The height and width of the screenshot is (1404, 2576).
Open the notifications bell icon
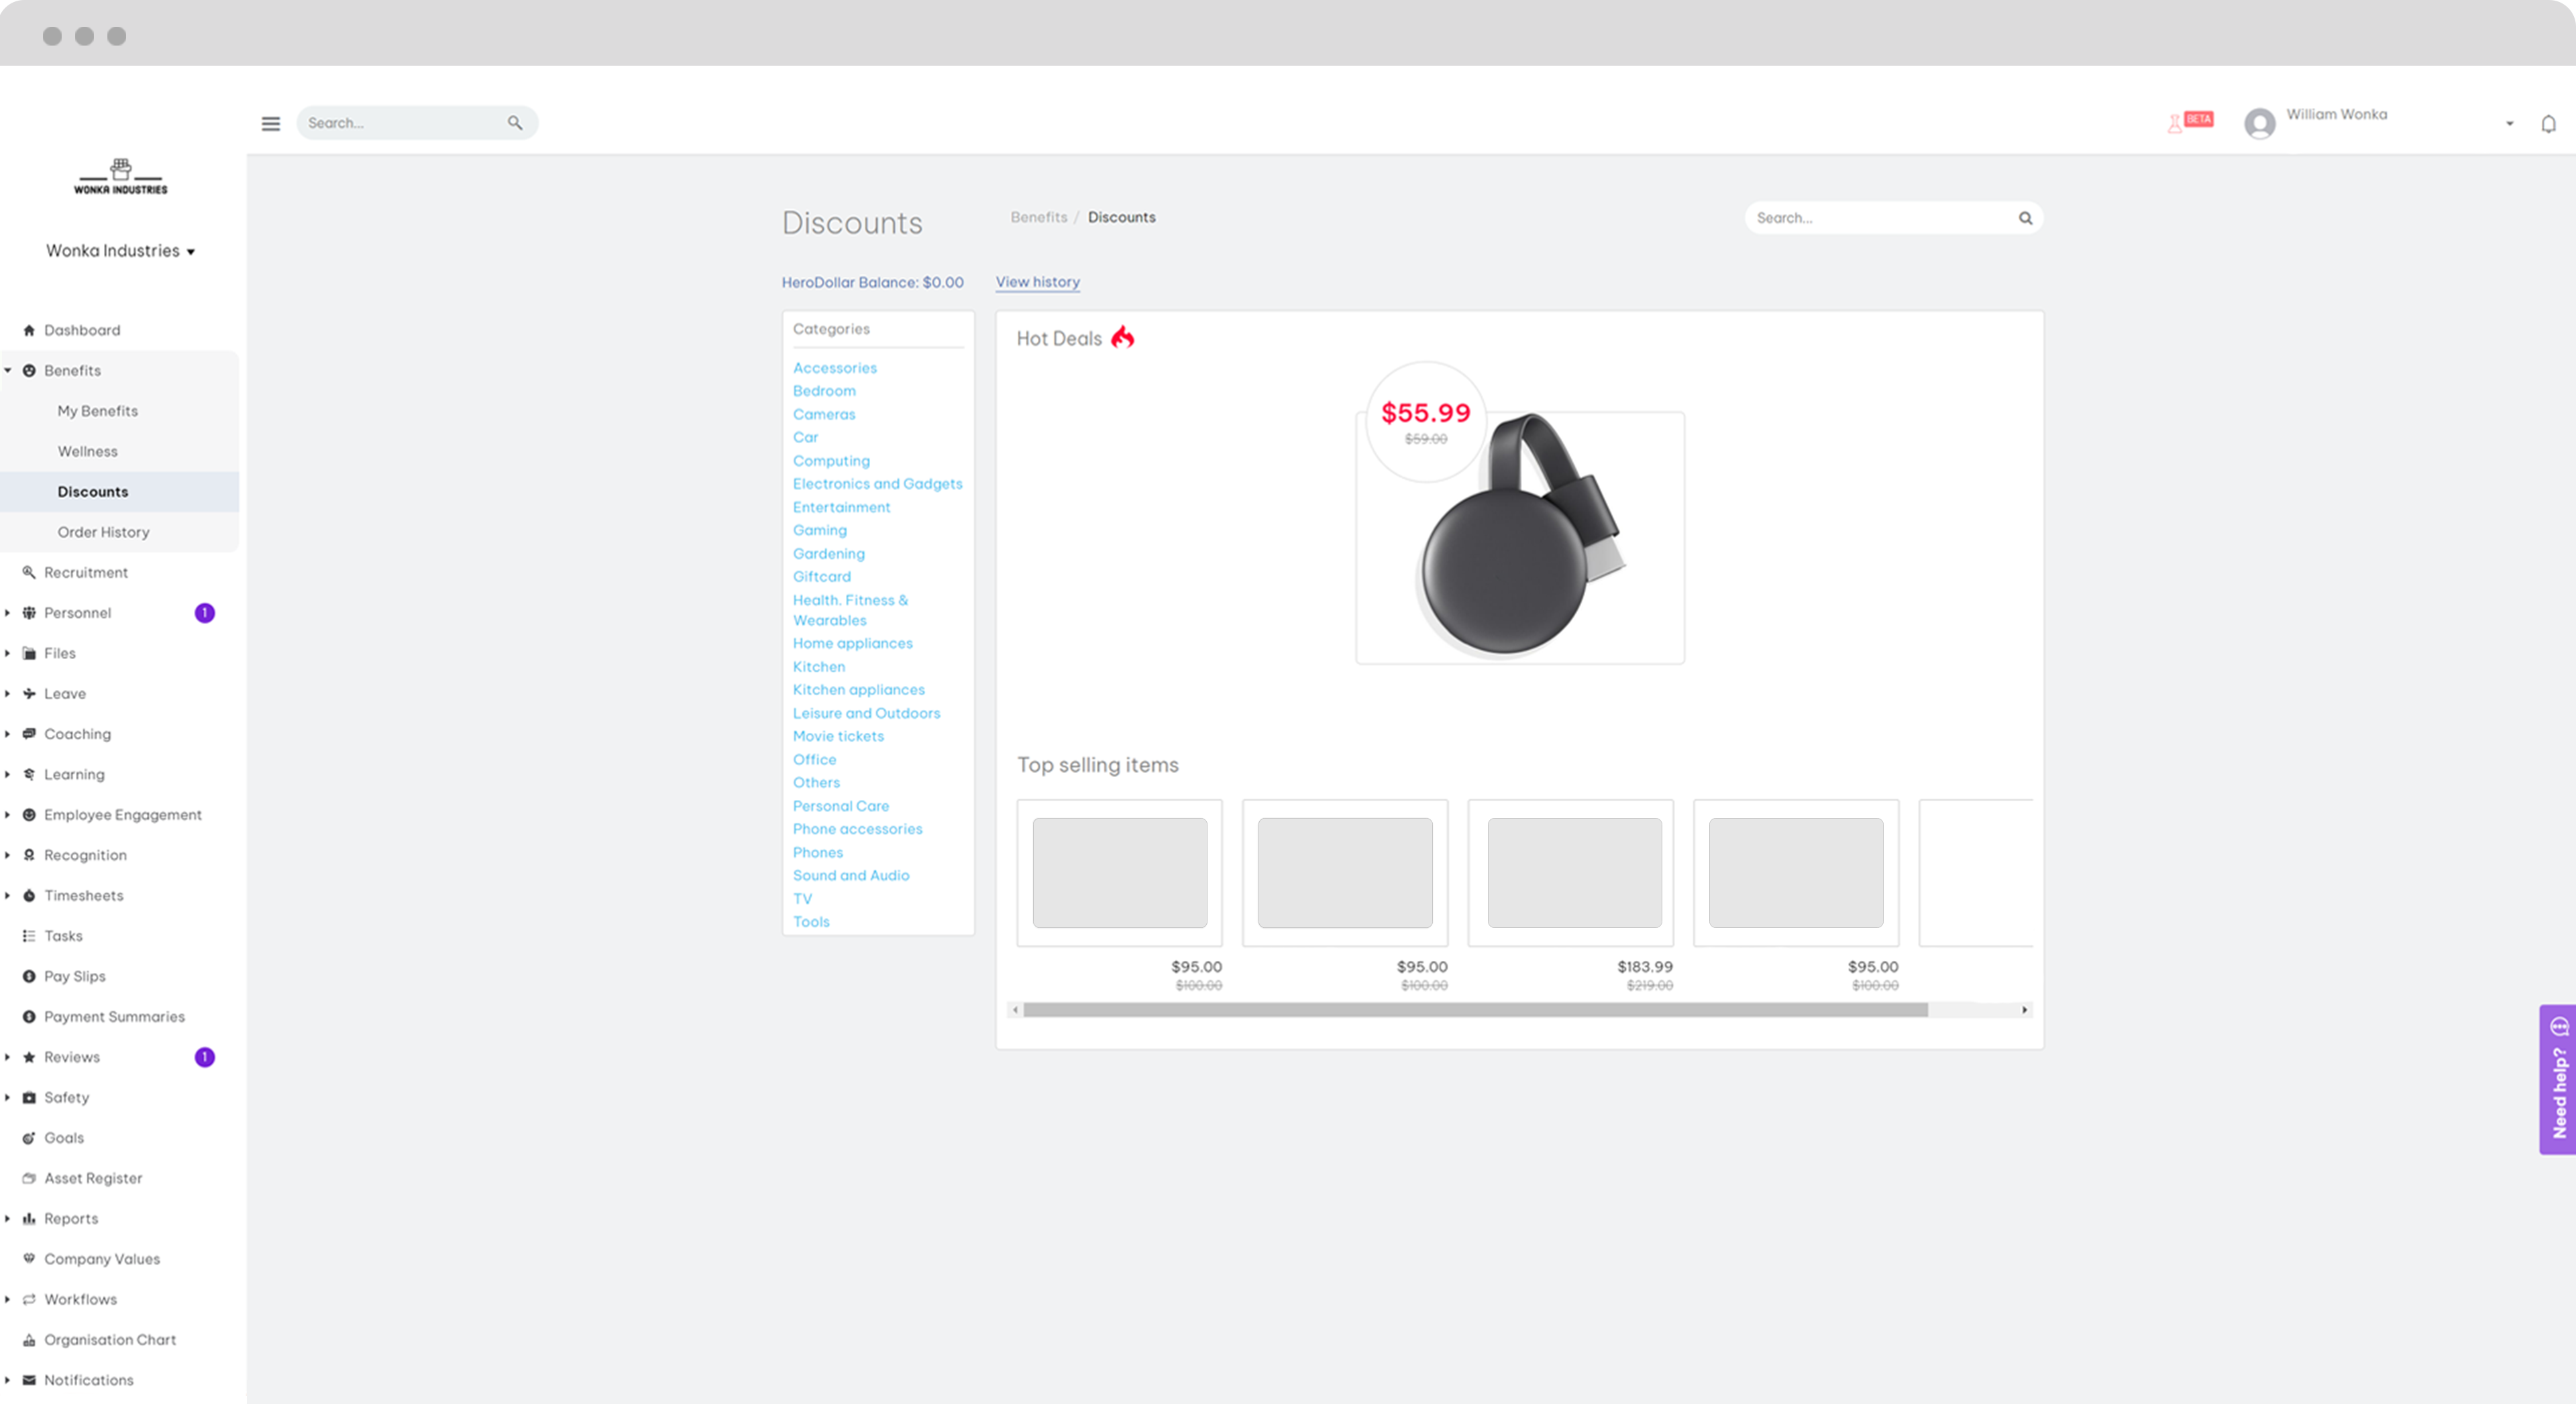(2548, 124)
